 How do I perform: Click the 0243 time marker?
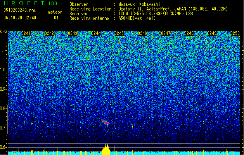(73, 33)
